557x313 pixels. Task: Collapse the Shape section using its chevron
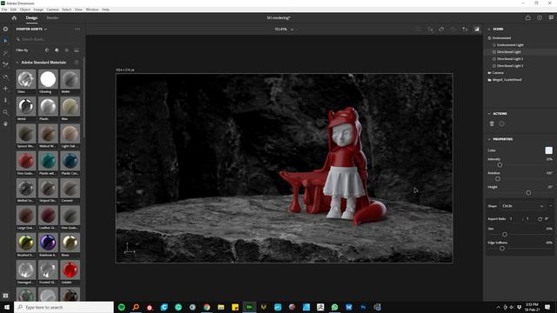pos(551,206)
